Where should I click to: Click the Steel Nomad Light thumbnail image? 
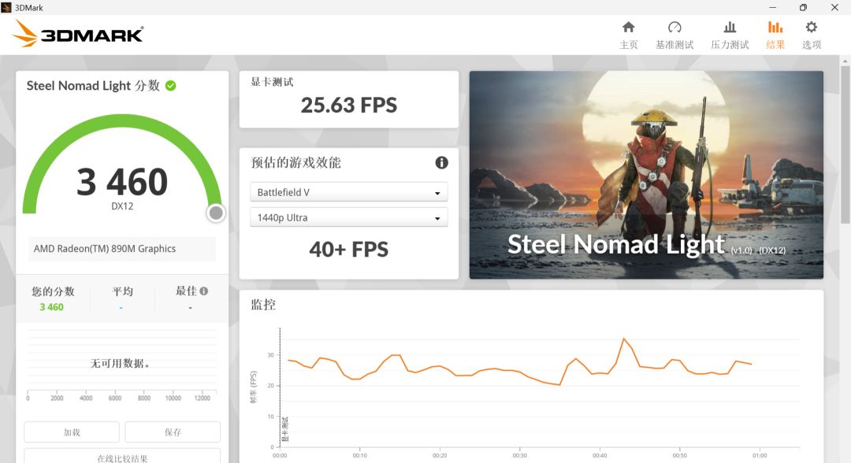click(x=646, y=175)
